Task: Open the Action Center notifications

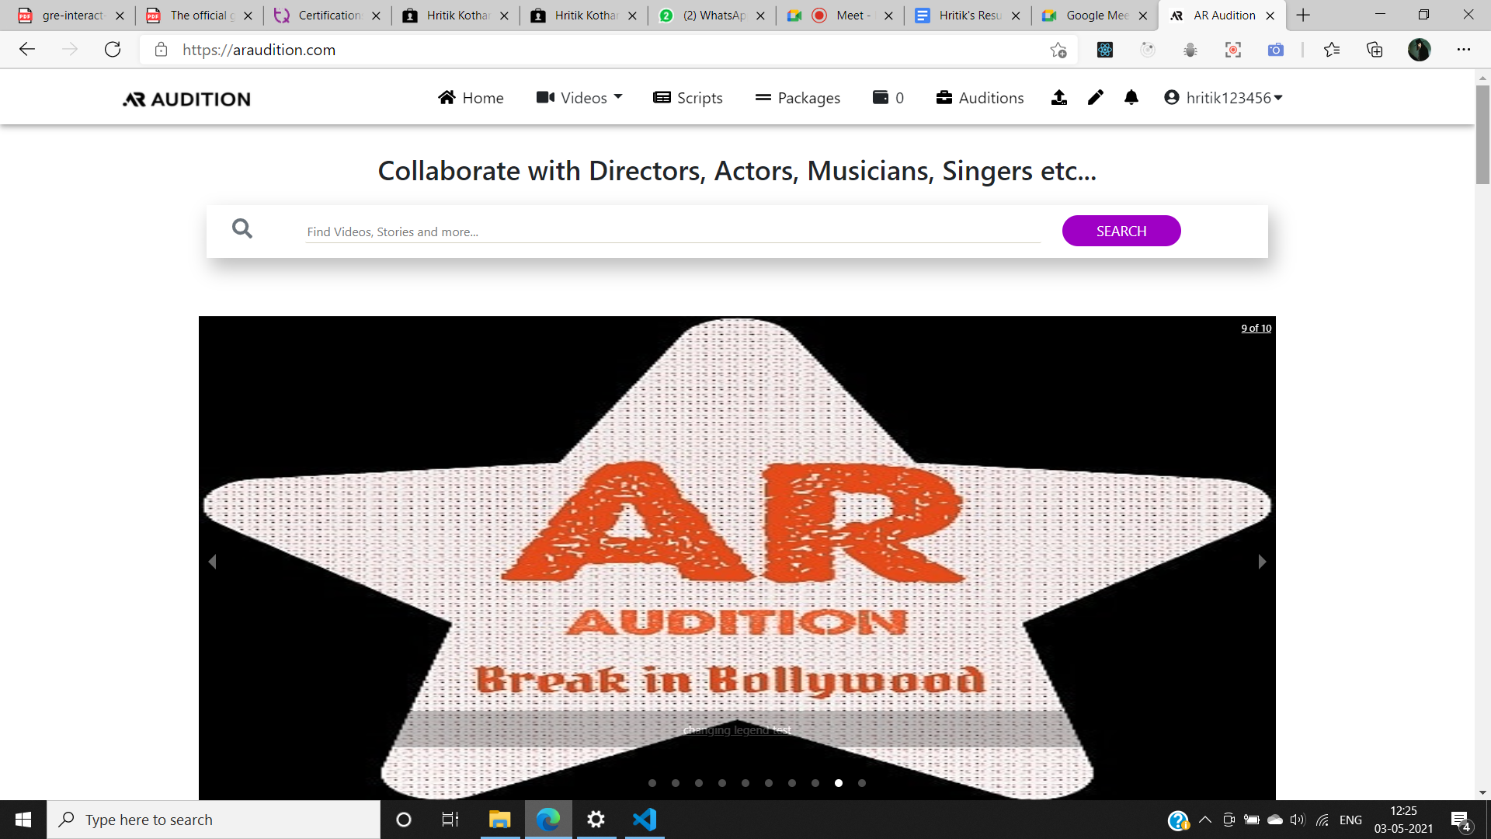Action: pos(1461,820)
